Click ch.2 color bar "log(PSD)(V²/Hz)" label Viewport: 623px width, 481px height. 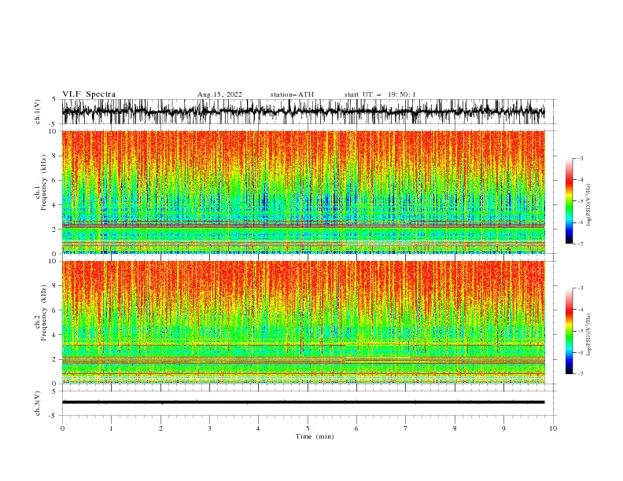pos(588,335)
